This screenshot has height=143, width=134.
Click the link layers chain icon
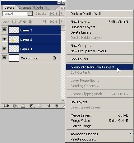tap(6, 106)
